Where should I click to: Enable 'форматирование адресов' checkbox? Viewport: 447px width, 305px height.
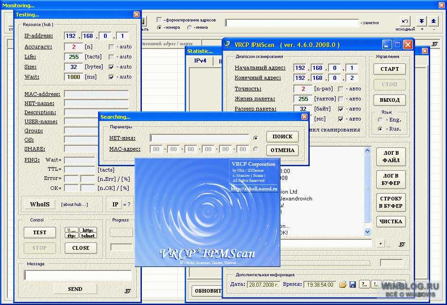tap(159, 20)
